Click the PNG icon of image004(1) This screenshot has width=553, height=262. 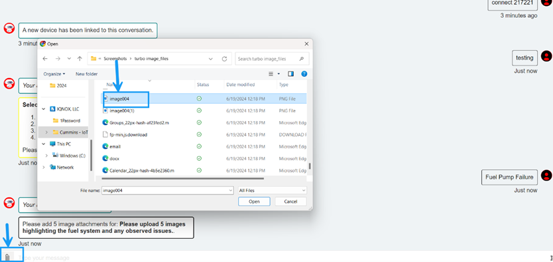105,110
